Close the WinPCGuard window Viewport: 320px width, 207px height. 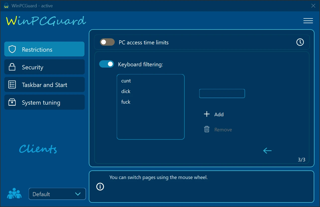[313, 6]
